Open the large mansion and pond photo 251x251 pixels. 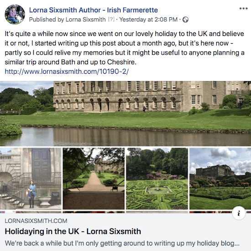125,113
